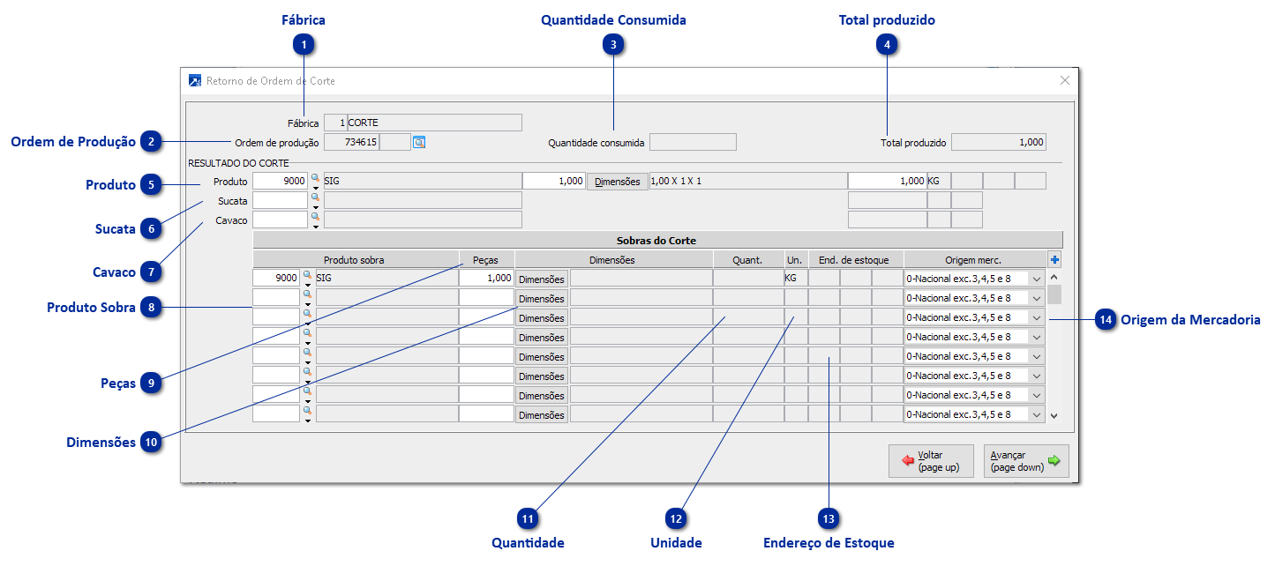Click the Un. column header
Screen dimensions: 1275x566
coord(796,260)
